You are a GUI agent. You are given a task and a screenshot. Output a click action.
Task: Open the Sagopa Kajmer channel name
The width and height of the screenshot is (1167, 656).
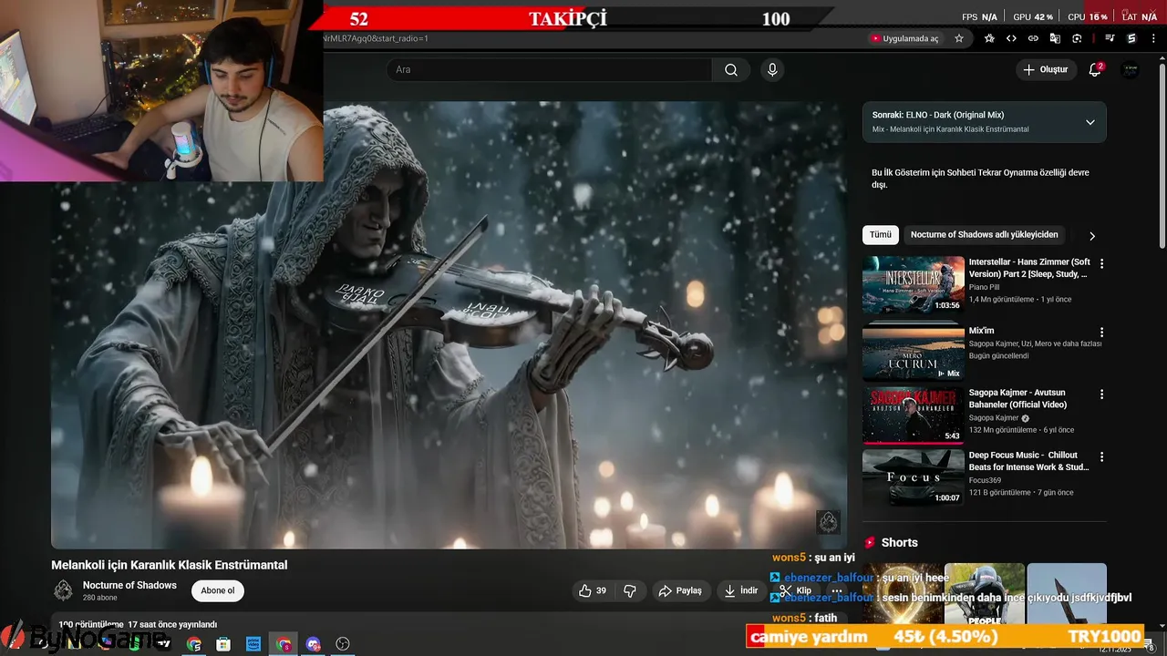point(994,418)
